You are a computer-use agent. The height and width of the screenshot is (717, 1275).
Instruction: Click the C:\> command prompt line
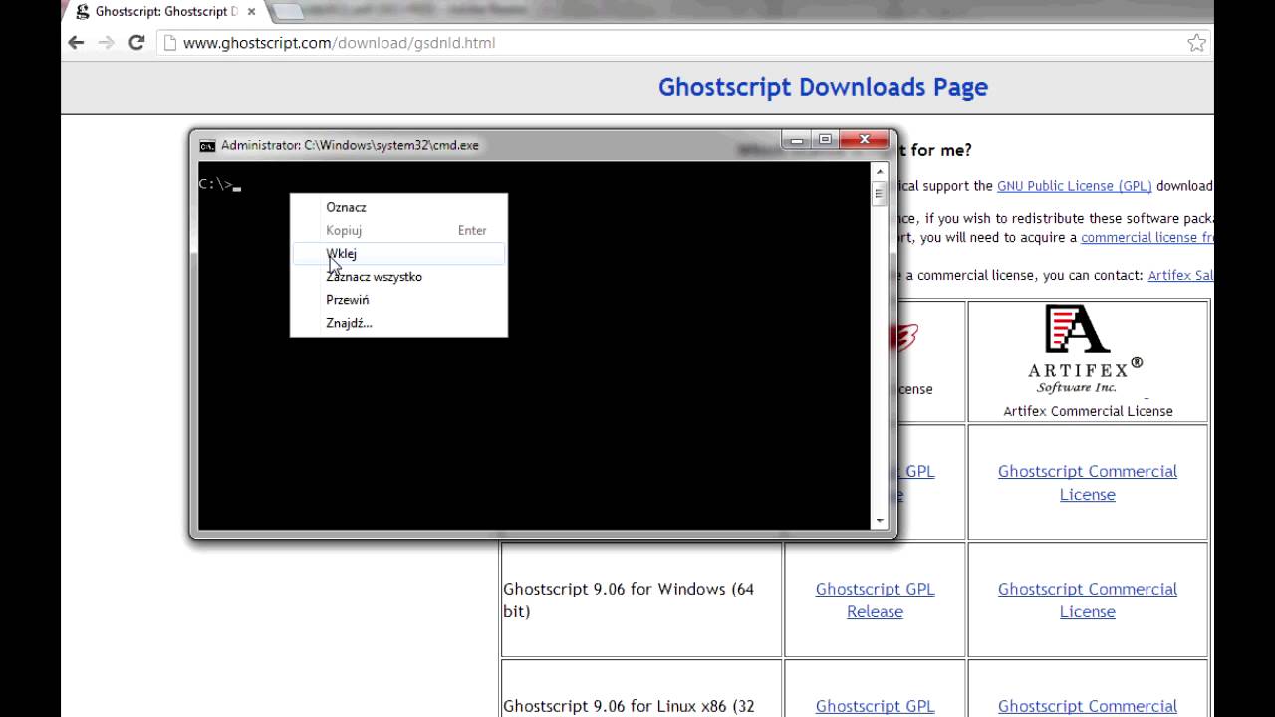tap(219, 184)
